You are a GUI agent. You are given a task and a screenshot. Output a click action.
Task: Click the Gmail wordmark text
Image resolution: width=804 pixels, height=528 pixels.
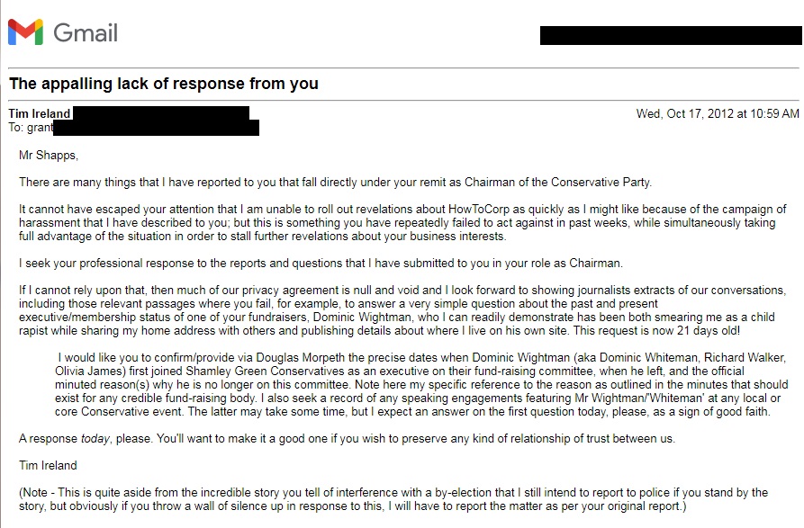click(x=86, y=34)
